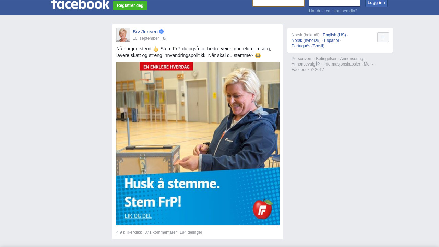Open the plus button for more languages

pos(383,37)
